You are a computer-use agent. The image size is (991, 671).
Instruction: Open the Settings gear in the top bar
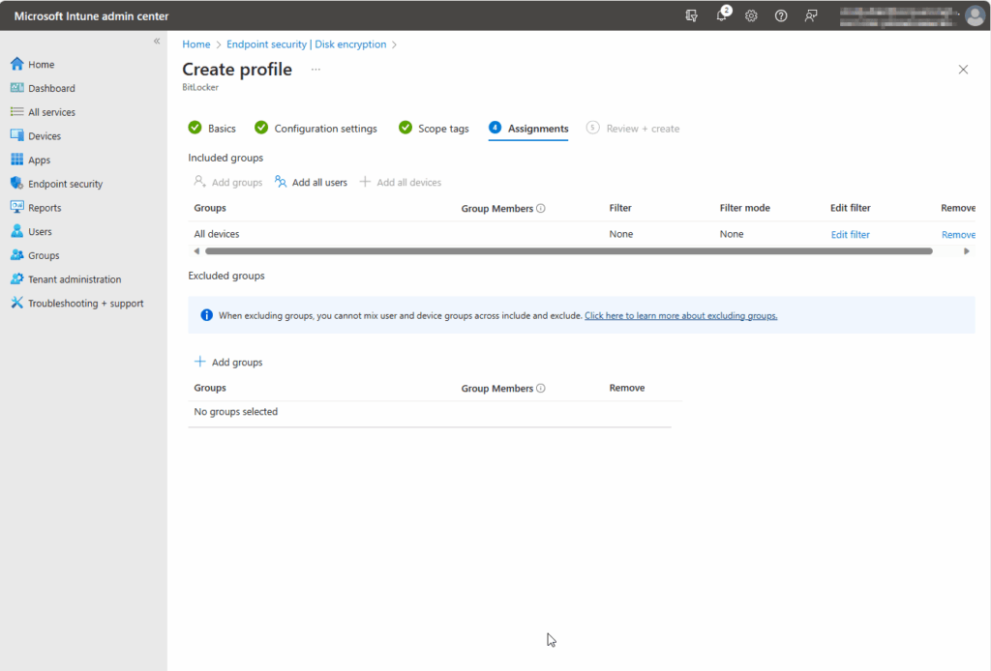751,15
